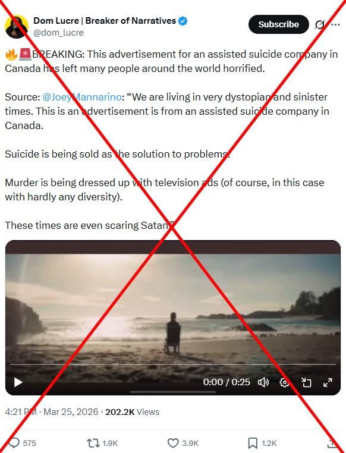
Task: Click the repost icon showing 1.9K
Action: coord(92,443)
